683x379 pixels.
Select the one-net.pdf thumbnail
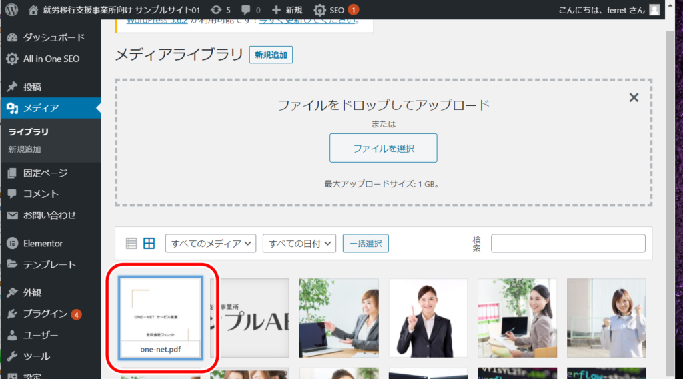click(161, 318)
